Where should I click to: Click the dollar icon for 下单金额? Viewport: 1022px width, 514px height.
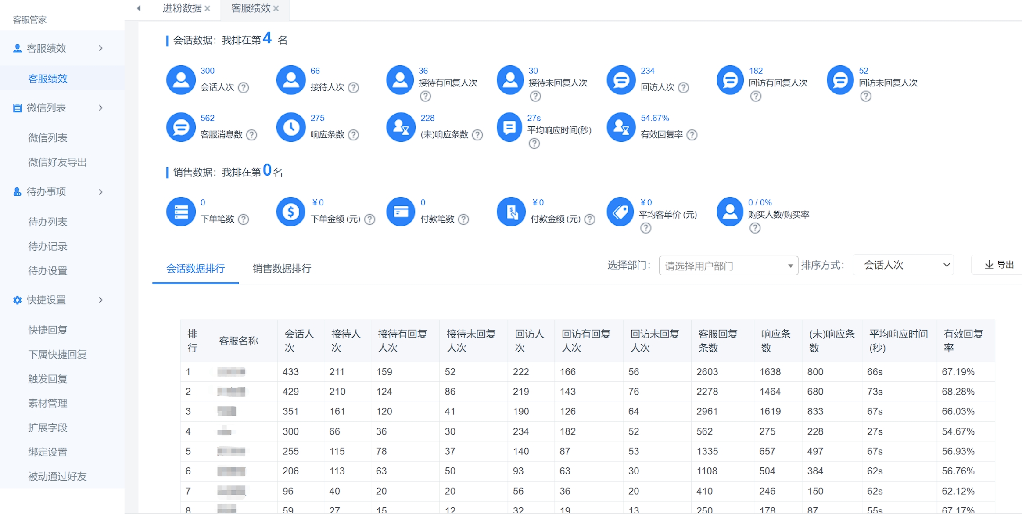coord(290,212)
